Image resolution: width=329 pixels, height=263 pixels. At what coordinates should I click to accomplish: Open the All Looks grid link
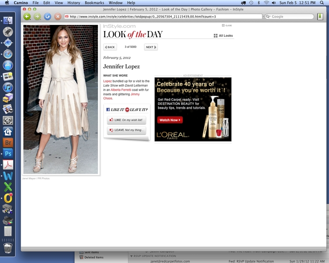point(223,36)
